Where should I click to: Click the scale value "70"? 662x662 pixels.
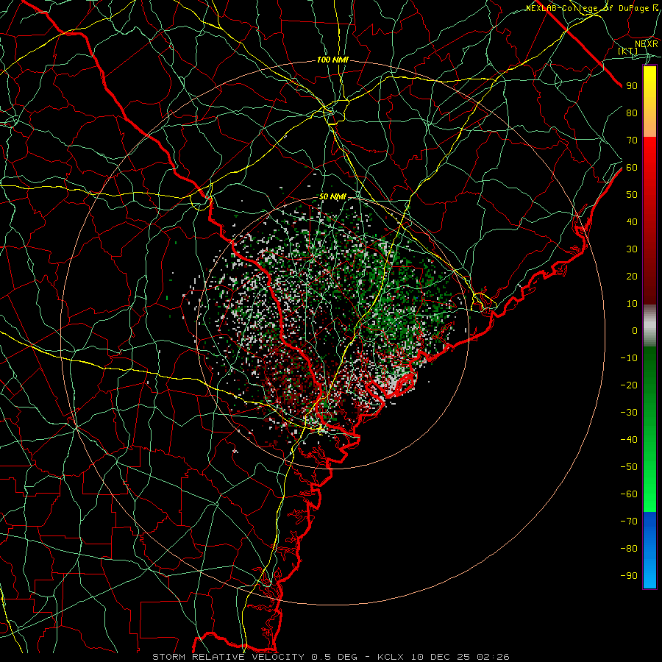pyautogui.click(x=632, y=140)
